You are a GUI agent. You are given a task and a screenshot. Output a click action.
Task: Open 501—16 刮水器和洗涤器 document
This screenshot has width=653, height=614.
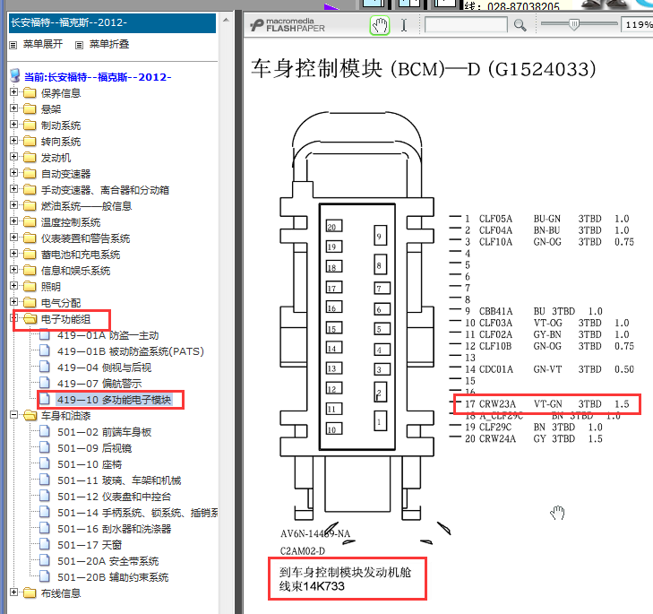click(114, 530)
